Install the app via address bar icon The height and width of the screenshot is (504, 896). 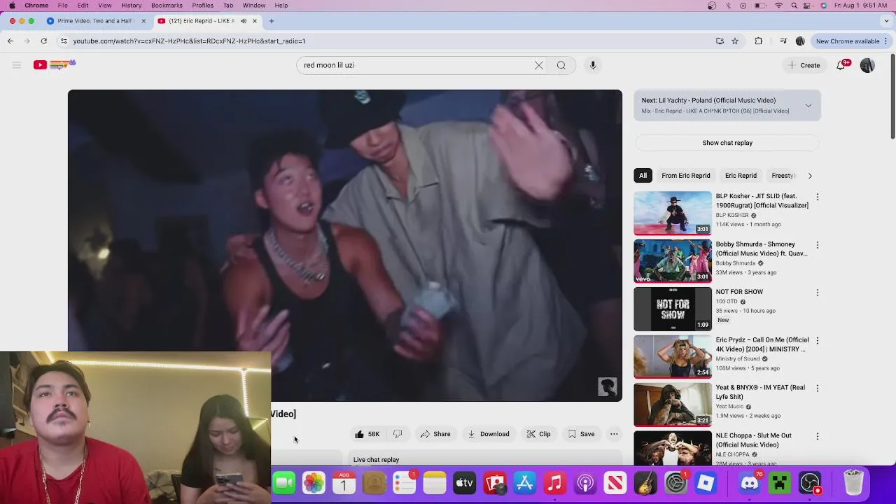pyautogui.click(x=720, y=41)
